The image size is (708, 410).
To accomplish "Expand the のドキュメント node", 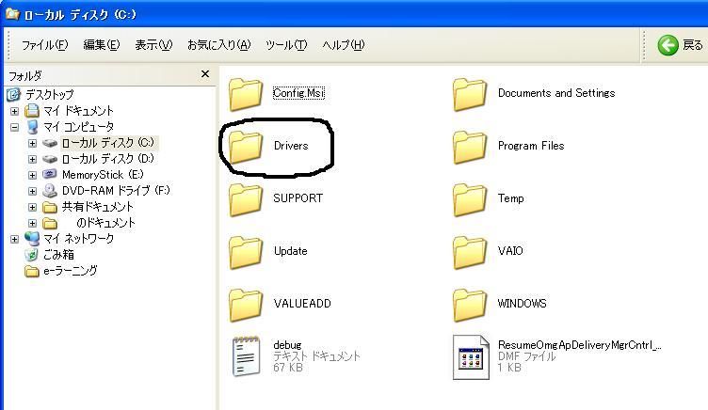I will pos(32,223).
